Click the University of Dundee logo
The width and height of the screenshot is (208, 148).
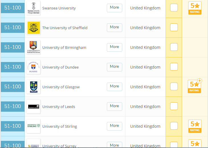point(33,67)
